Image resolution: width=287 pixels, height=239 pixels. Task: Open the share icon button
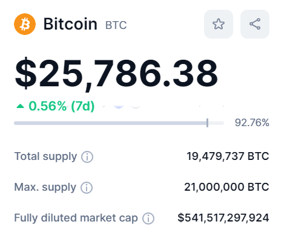(x=255, y=24)
